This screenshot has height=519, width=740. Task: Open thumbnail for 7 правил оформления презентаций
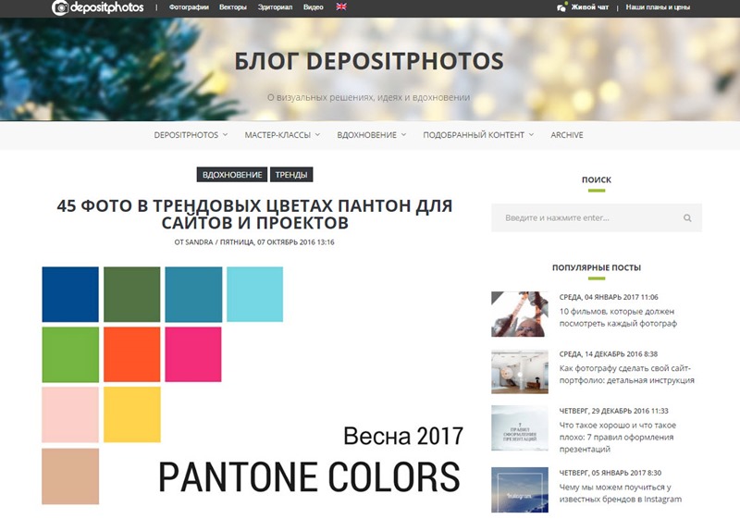tap(520, 428)
